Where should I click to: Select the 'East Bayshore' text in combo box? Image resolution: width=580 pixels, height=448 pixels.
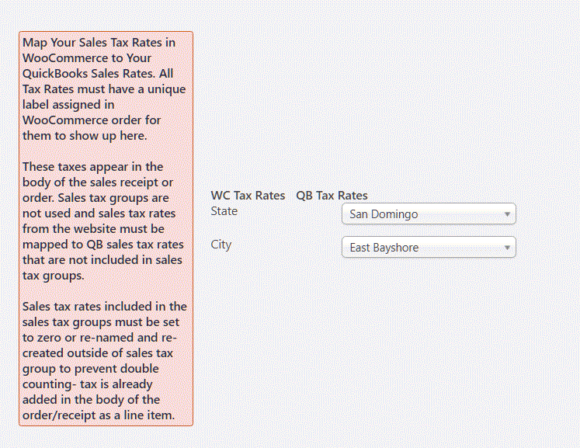[384, 248]
